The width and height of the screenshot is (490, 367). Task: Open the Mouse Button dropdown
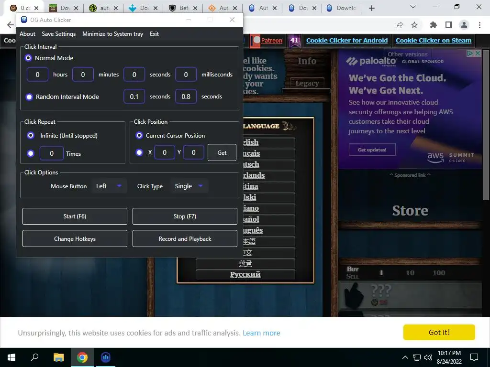(109, 186)
